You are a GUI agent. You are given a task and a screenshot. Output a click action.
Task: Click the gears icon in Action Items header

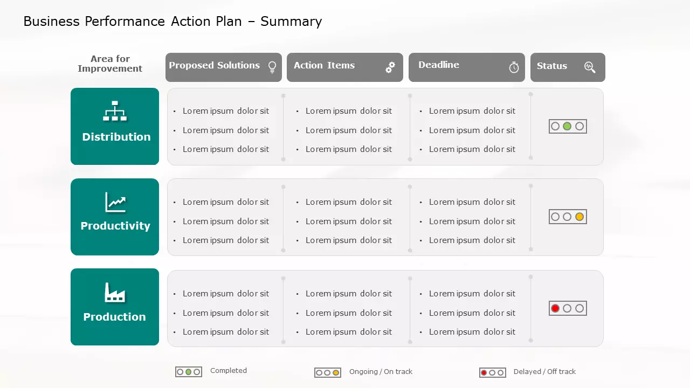point(390,67)
